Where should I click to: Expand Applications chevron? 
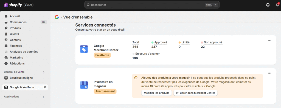44,97
